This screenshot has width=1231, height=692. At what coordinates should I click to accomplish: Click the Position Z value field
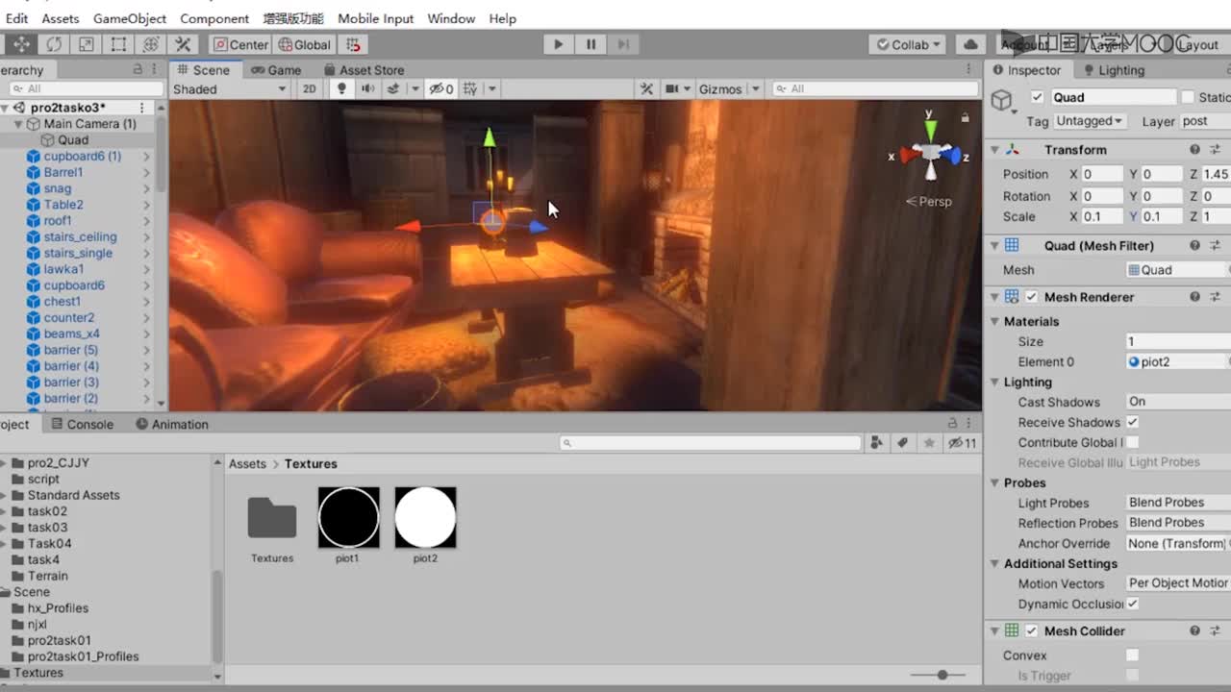(1216, 174)
